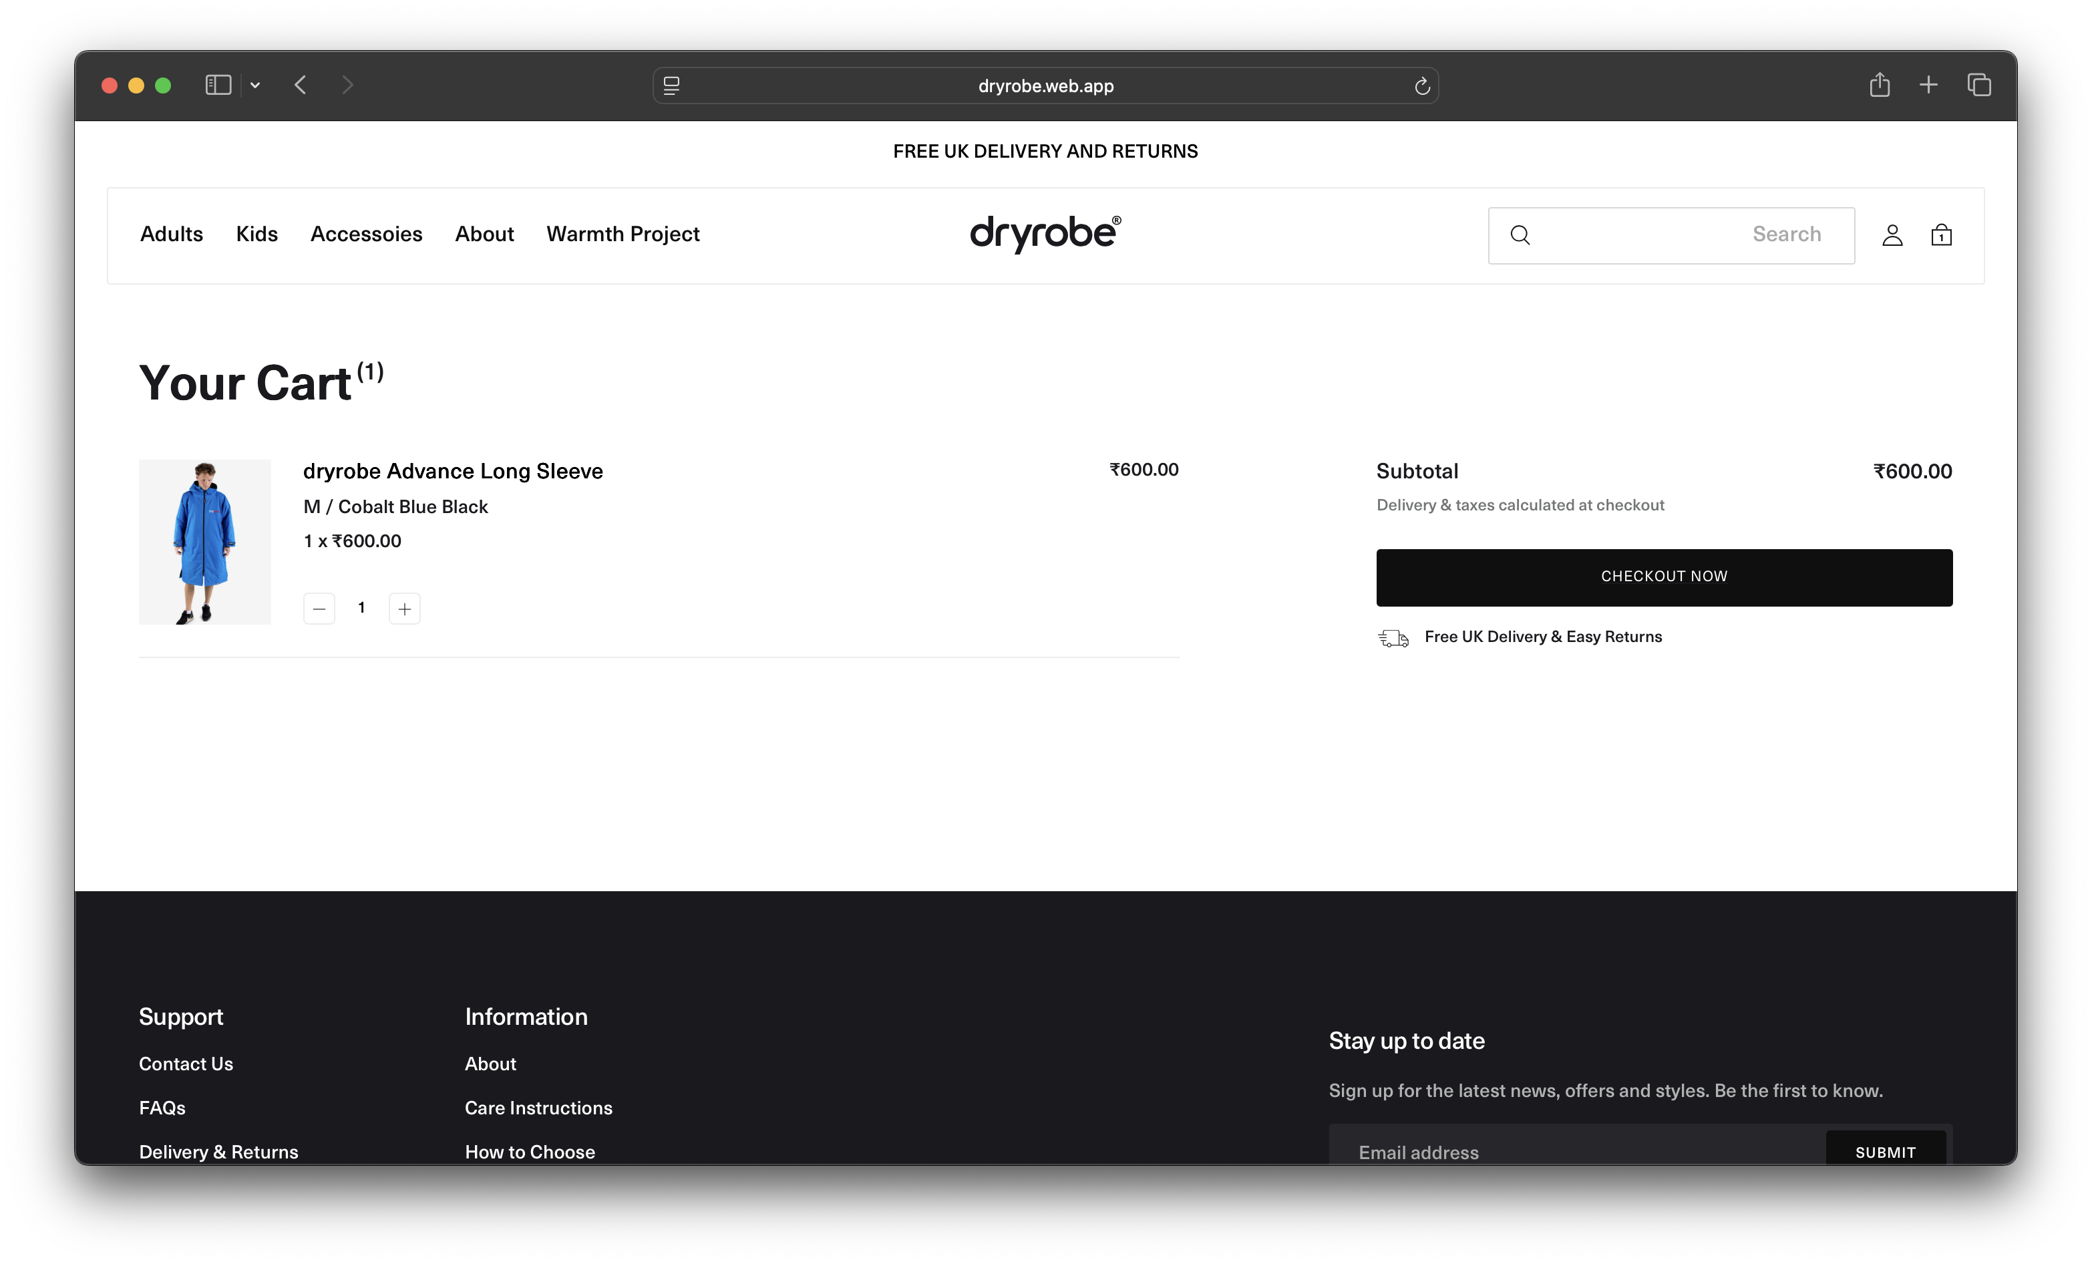
Task: Show the tab overview icon
Action: coord(1978,85)
